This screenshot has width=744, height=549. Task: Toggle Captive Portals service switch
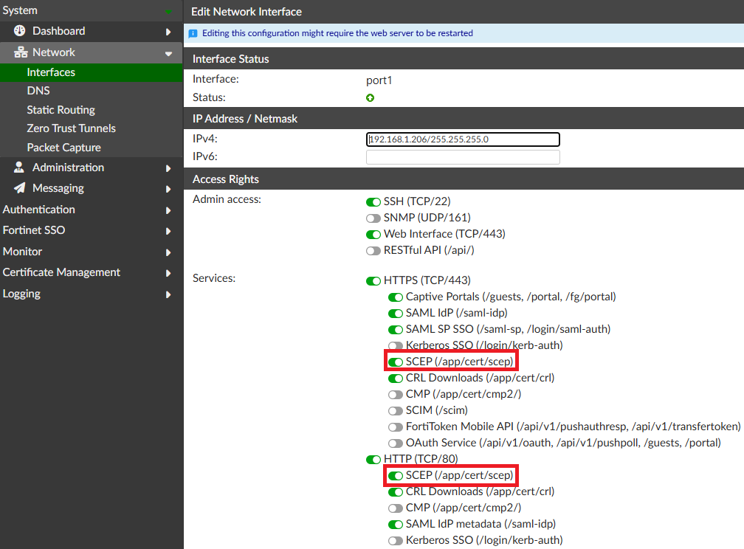pos(396,297)
